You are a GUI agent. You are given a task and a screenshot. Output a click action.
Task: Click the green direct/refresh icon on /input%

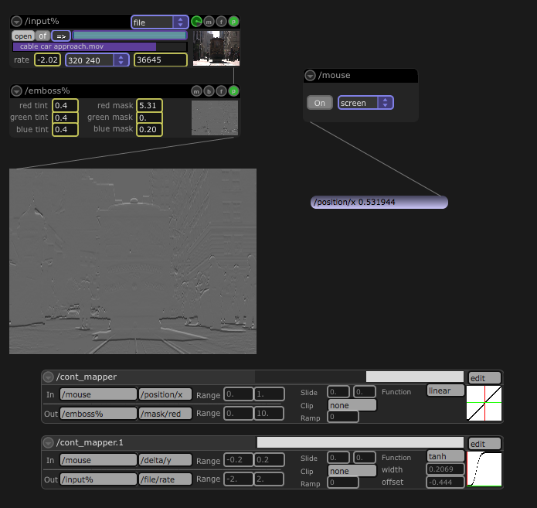click(197, 22)
